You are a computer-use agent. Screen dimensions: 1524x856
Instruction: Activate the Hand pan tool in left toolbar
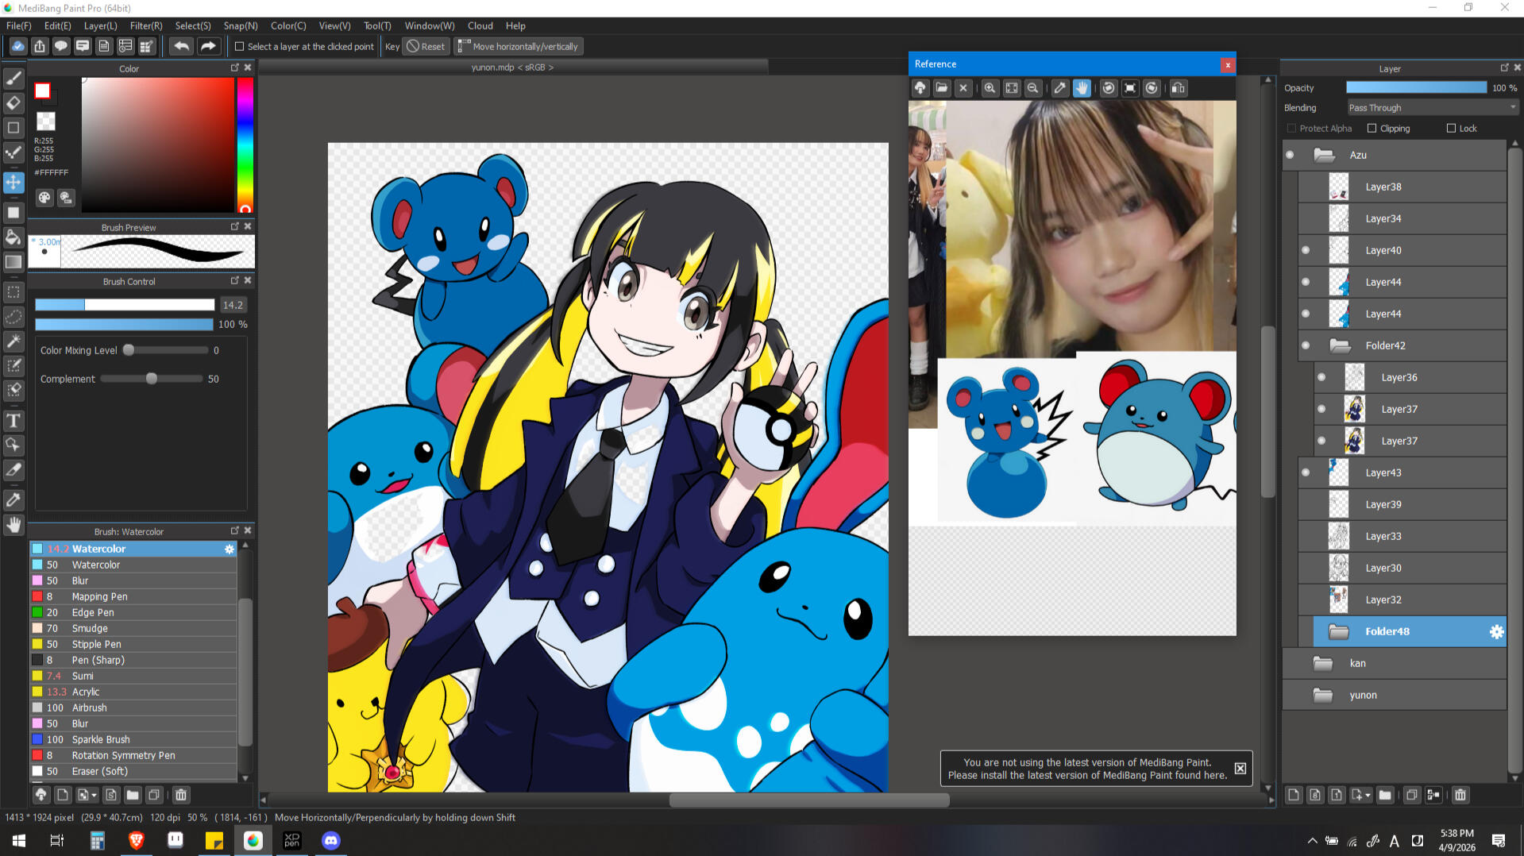[14, 525]
